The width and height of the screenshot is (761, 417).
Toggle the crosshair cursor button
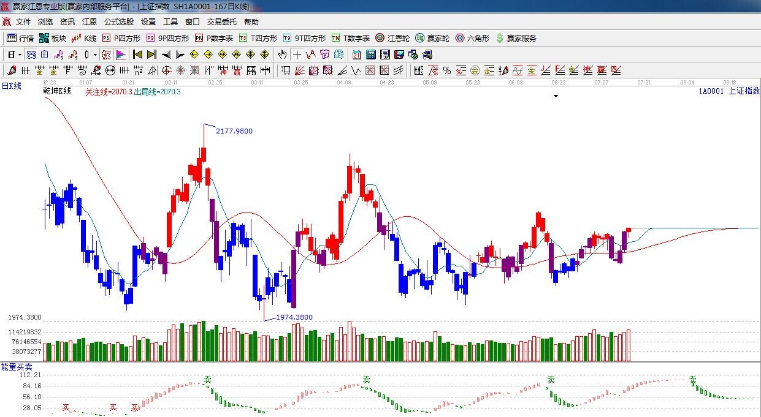[x=297, y=54]
